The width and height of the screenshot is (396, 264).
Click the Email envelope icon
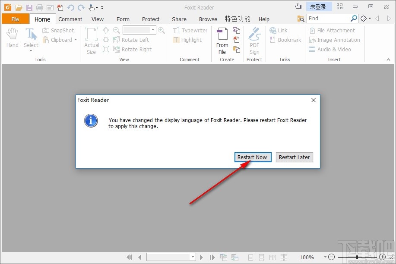click(50, 8)
